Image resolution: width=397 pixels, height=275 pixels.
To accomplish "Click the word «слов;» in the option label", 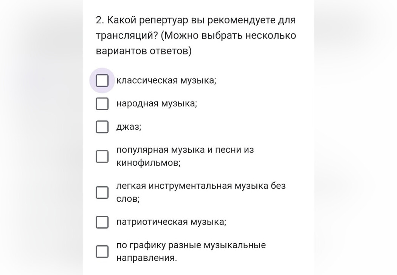I will pos(128,199).
